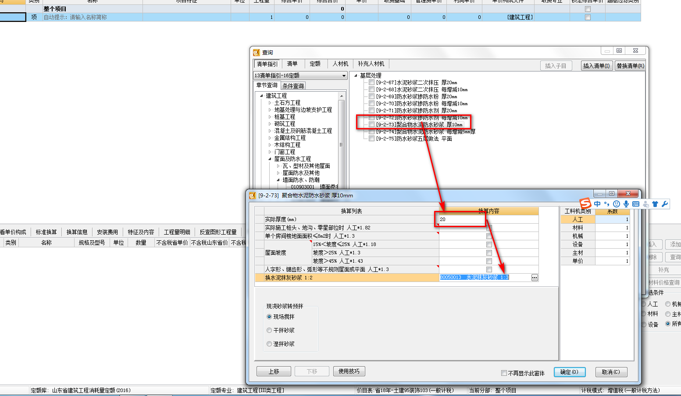Switch to the 补充人材机 tab
Image resolution: width=681 pixels, height=396 pixels.
click(371, 64)
